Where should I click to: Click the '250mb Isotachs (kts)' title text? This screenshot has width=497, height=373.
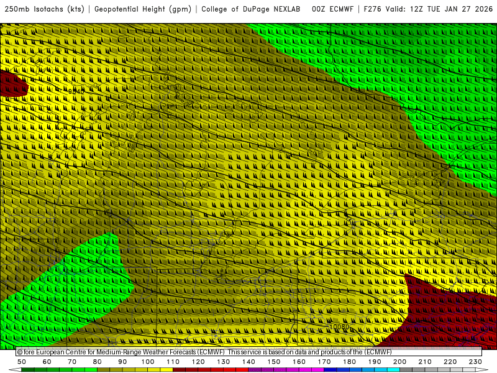click(x=44, y=9)
